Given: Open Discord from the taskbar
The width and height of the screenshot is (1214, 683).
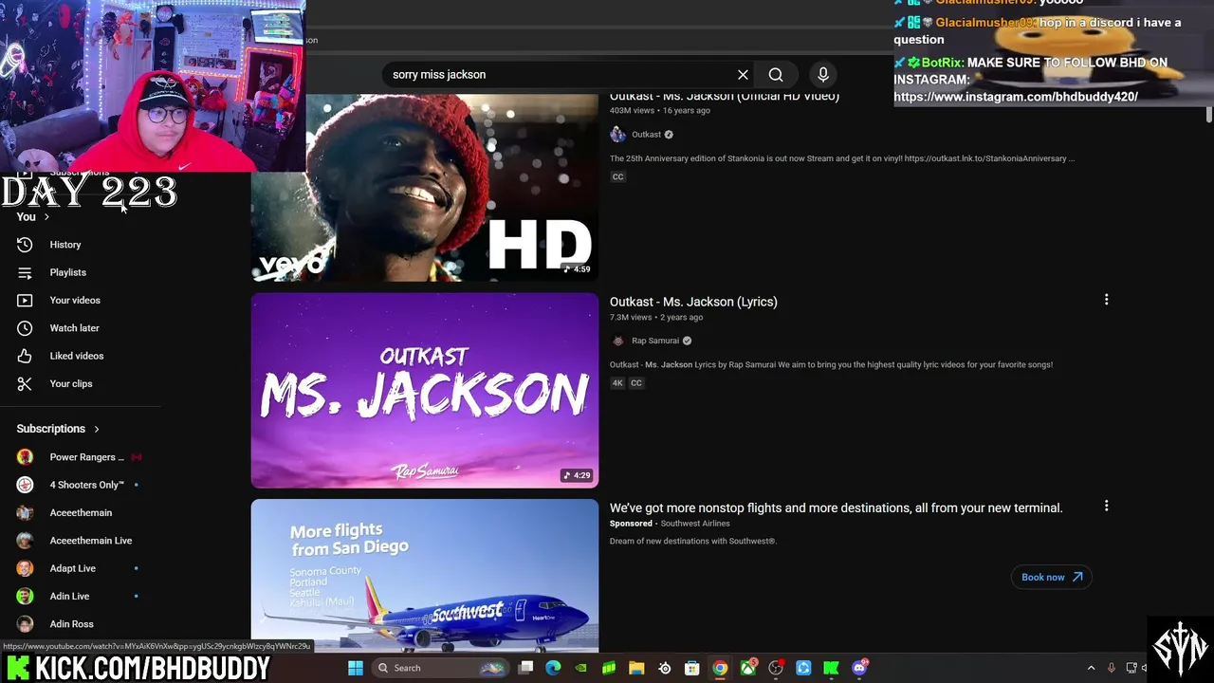Looking at the screenshot, I should coord(859,668).
